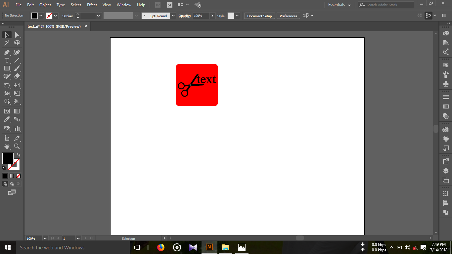Image resolution: width=452 pixels, height=254 pixels.
Task: Set fill to None using the slashed swatch
Action: coord(18,176)
